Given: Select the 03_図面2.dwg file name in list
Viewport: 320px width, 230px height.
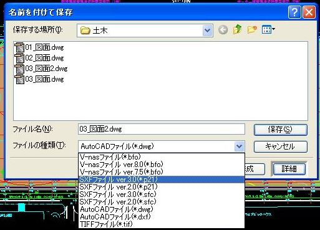Looking at the screenshot, I should coord(46,69).
